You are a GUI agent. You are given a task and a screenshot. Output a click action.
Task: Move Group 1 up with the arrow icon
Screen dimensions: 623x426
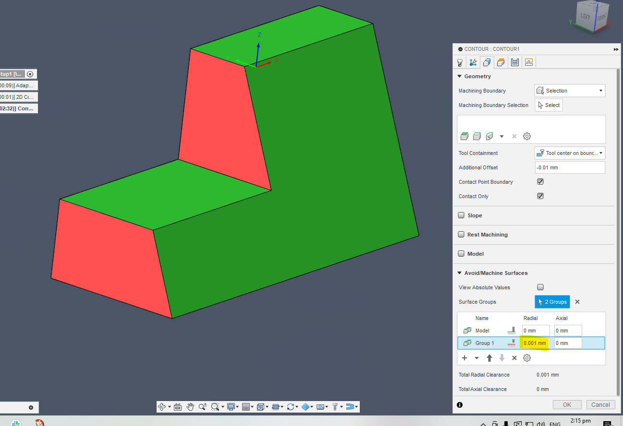tap(489, 358)
